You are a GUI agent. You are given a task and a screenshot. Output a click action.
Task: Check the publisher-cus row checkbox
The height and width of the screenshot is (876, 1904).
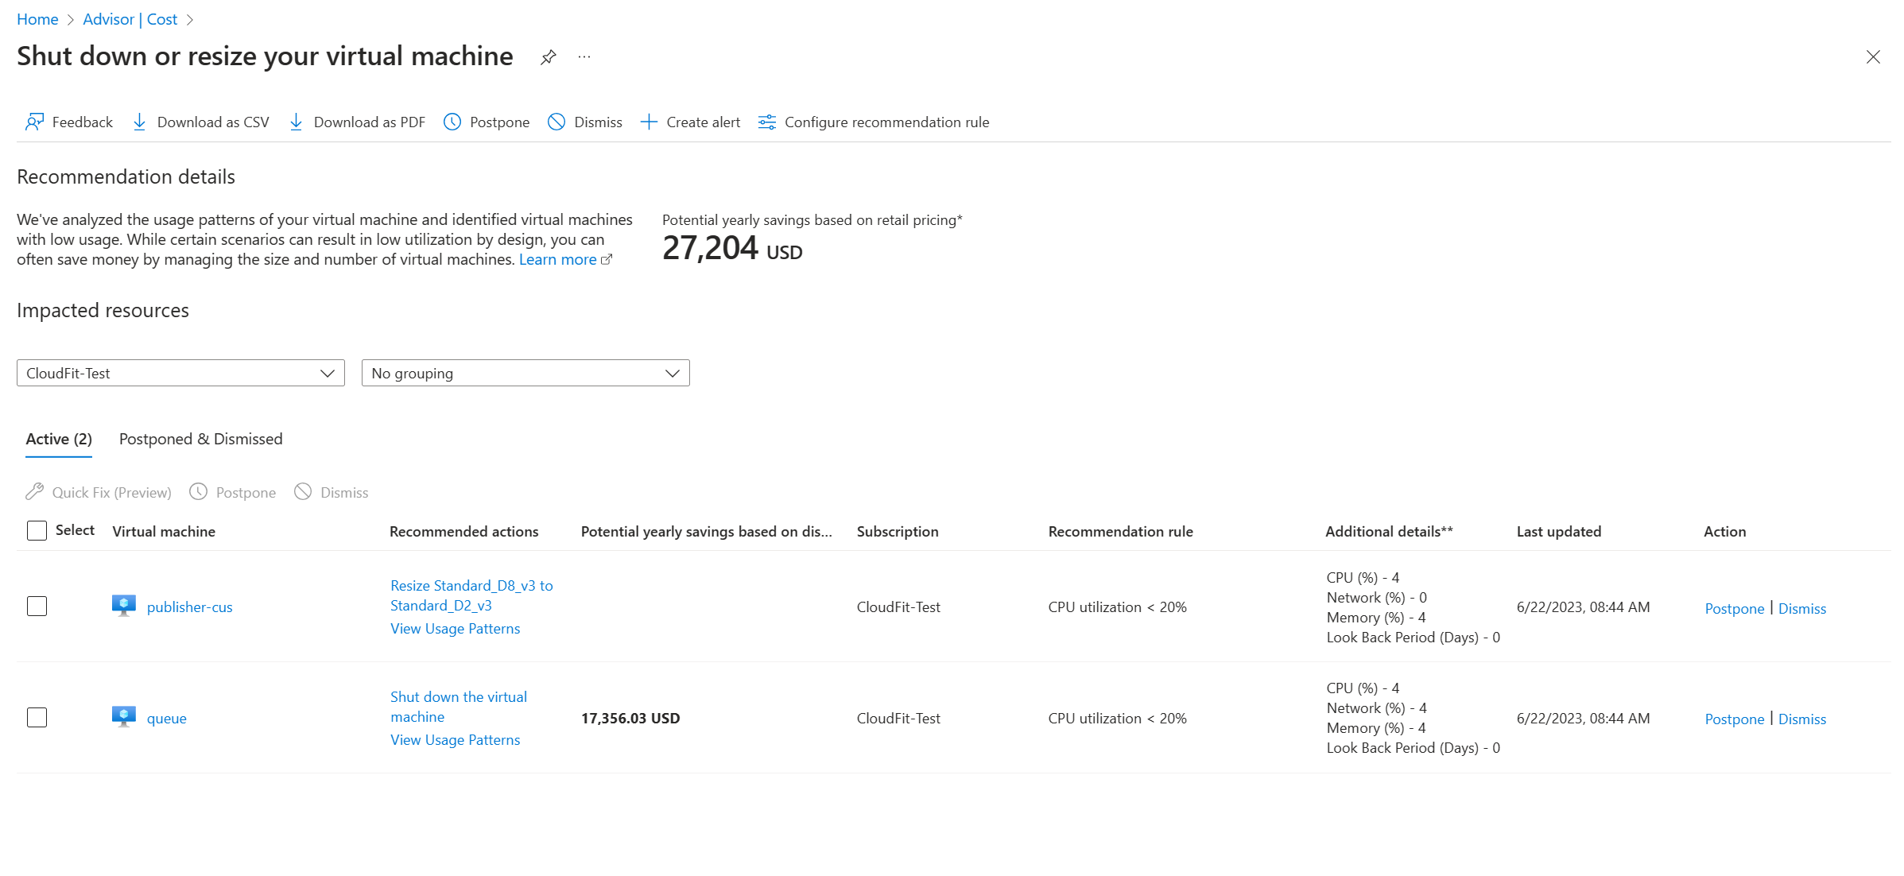37,606
